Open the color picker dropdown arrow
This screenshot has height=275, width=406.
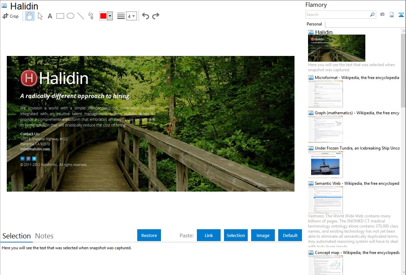pyautogui.click(x=110, y=16)
